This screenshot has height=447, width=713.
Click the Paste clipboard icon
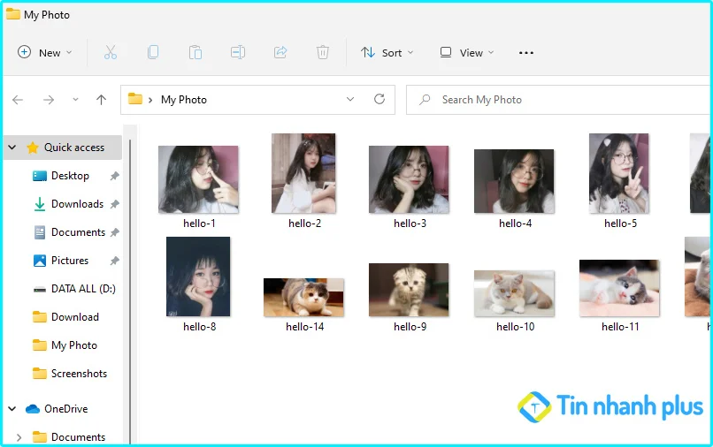(x=195, y=53)
